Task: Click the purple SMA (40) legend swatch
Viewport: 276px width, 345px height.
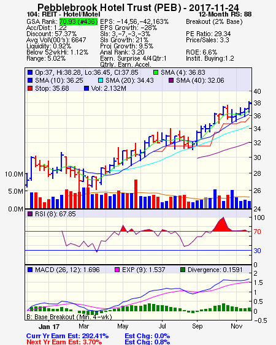Action: click(x=171, y=80)
